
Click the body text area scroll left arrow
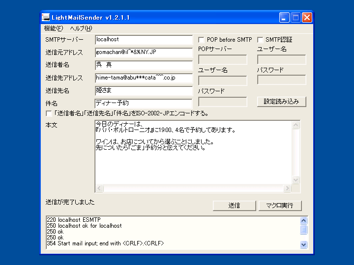tap(99, 188)
